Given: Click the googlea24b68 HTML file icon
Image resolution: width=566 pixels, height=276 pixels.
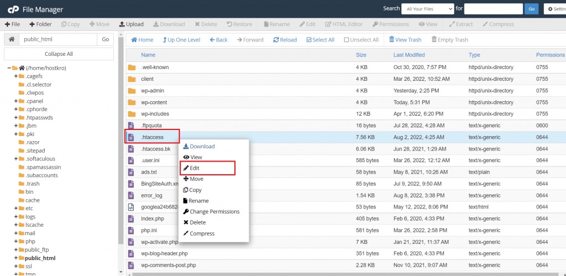Looking at the screenshot, I should [131, 207].
